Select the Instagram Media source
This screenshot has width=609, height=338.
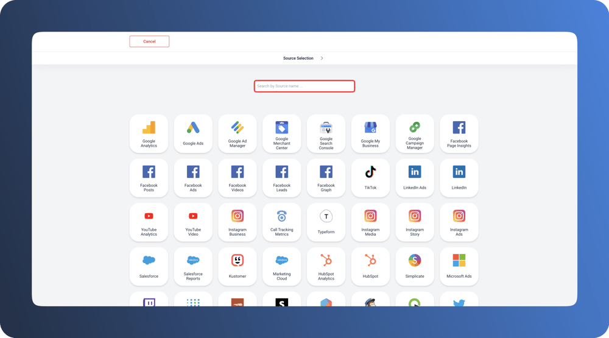click(x=370, y=222)
